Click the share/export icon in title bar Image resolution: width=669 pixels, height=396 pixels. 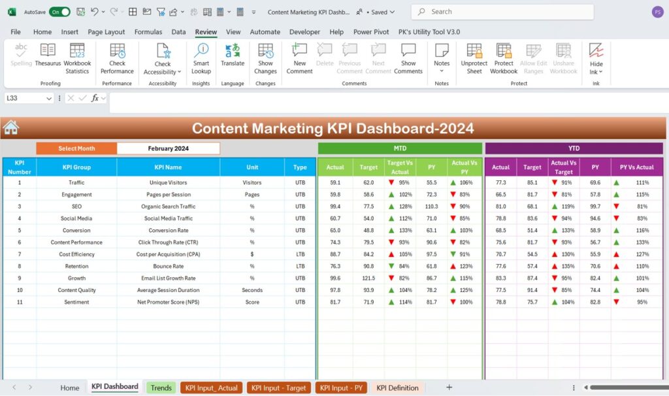173,12
